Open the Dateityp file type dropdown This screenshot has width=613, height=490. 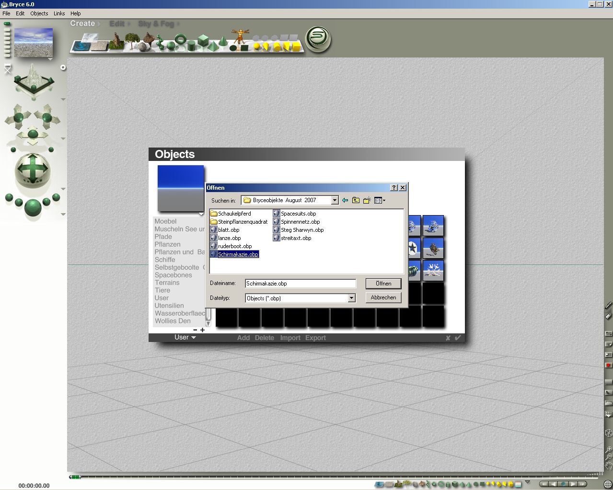click(351, 298)
